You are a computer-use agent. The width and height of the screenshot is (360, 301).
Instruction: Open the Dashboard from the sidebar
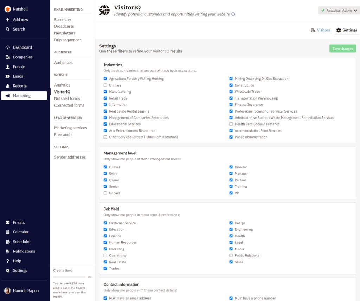(22, 47)
